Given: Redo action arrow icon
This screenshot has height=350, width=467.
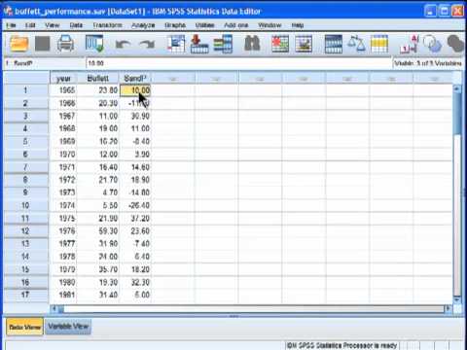Looking at the screenshot, I should click(x=147, y=44).
